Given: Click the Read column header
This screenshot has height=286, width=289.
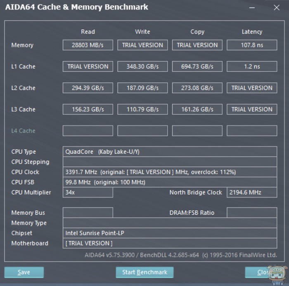Looking at the screenshot, I should tap(88, 32).
